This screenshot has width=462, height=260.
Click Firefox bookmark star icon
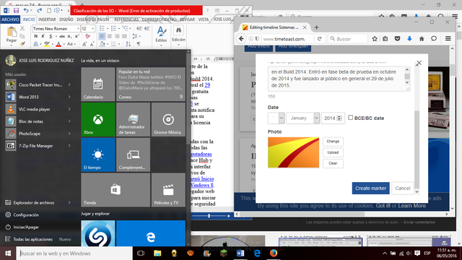[x=375, y=38]
